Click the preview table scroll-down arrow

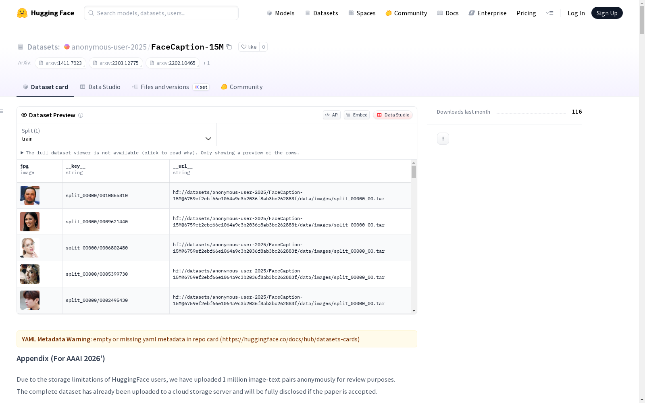(414, 311)
